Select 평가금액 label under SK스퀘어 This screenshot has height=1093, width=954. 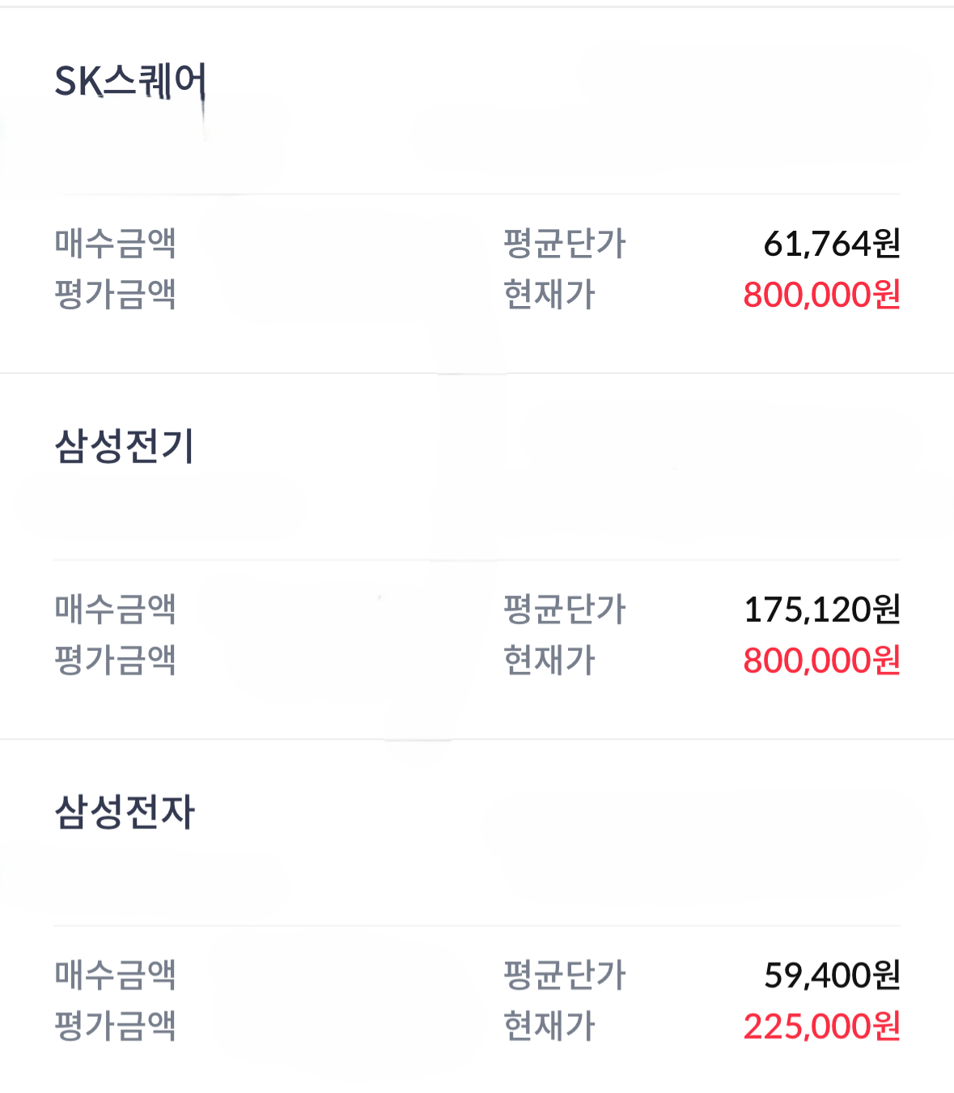click(116, 294)
